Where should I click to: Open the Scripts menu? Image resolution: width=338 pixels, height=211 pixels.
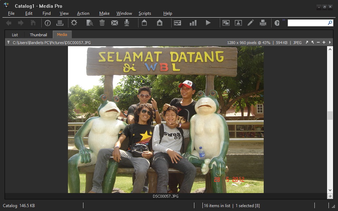pos(145,13)
